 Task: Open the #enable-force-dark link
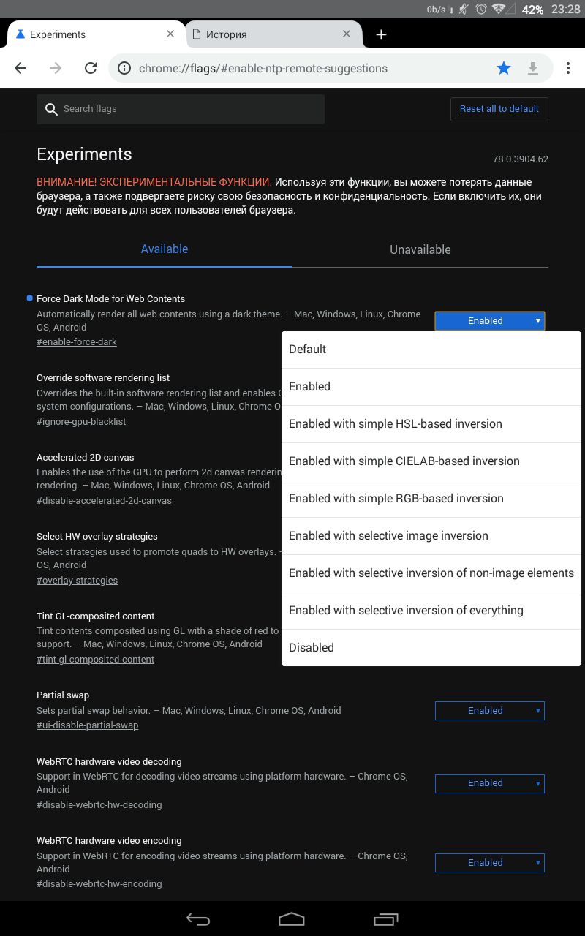click(x=77, y=341)
